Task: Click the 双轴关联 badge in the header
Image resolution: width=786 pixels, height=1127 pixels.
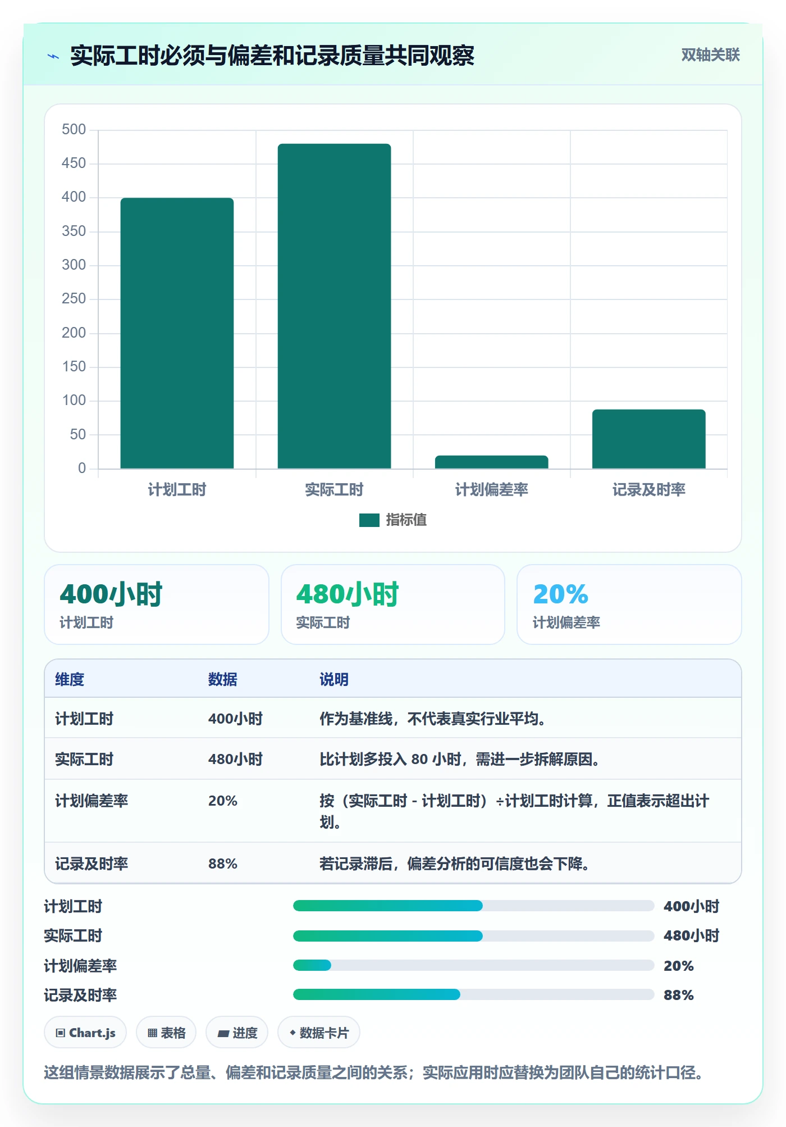Action: pos(710,55)
